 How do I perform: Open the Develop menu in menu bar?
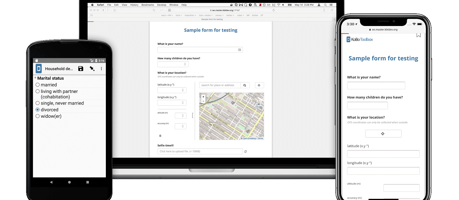tap(162, 5)
